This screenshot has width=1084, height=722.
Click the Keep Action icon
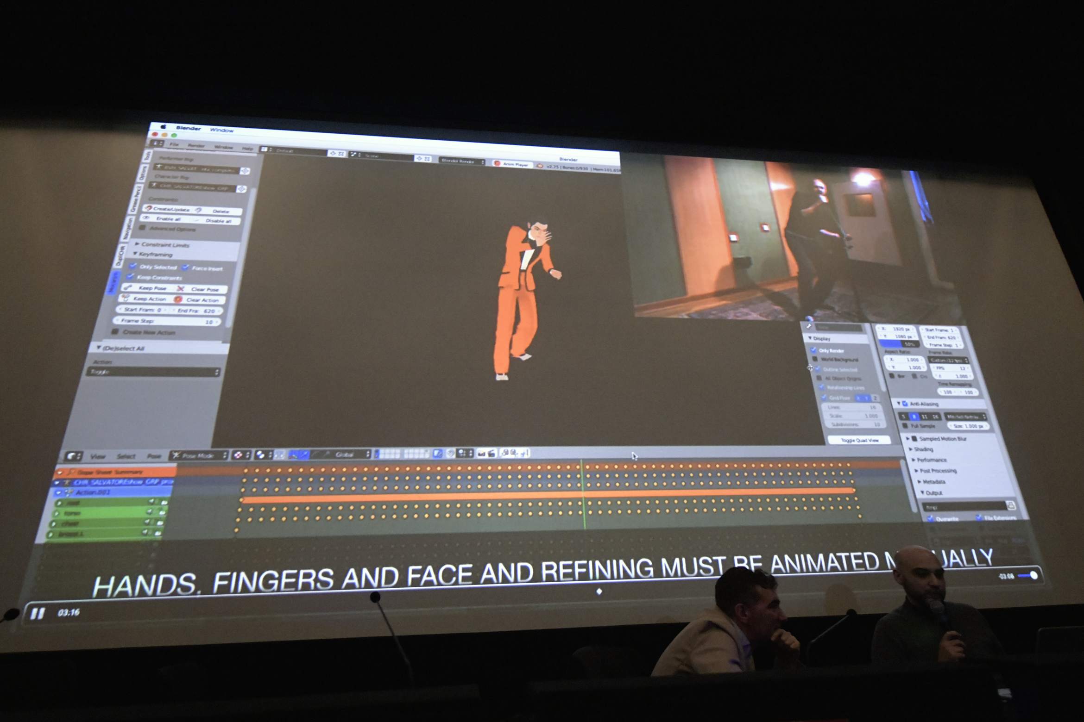coord(126,298)
